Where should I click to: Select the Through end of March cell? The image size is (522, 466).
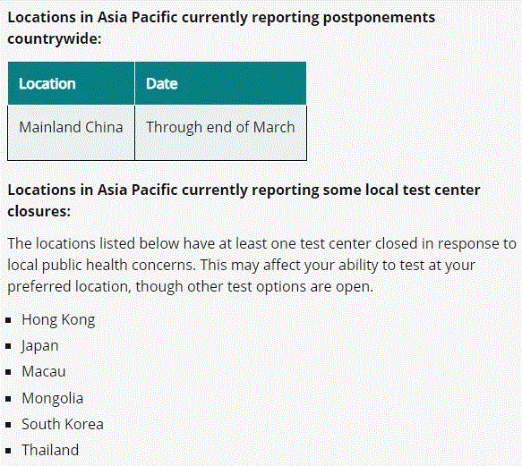(220, 132)
